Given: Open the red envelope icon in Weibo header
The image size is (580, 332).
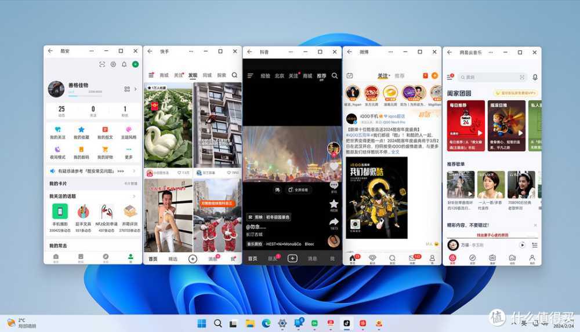Looking at the screenshot, I should pos(425,75).
